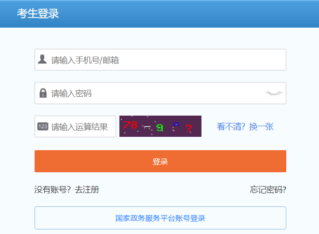Focus the 请输入密码 password field
The height and width of the screenshot is (234, 319).
click(157, 94)
